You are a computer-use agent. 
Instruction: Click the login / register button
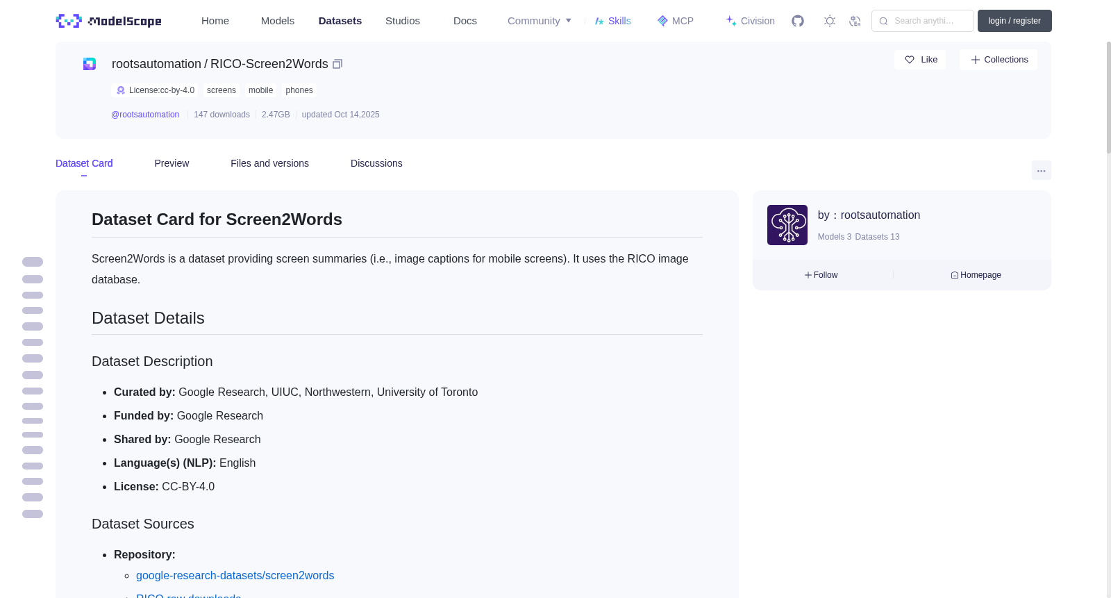tap(1014, 21)
